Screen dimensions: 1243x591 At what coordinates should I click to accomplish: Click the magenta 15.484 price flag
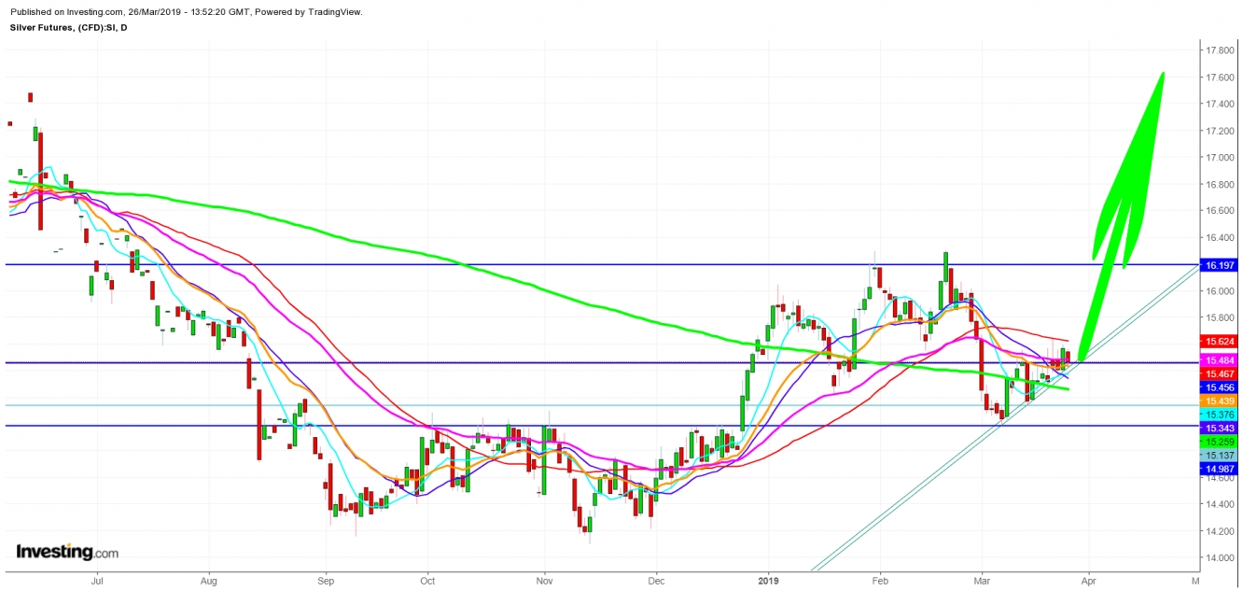1218,360
